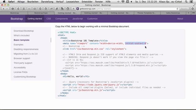Click the share arrow icon in the toolbar
This screenshot has width=196, height=110.
click(51, 9)
